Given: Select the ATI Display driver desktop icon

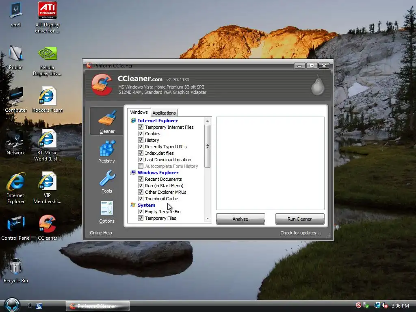Looking at the screenshot, I should click(x=47, y=17).
